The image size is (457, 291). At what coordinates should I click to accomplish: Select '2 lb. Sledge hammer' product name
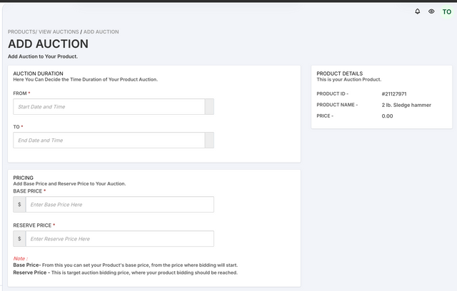(x=406, y=105)
